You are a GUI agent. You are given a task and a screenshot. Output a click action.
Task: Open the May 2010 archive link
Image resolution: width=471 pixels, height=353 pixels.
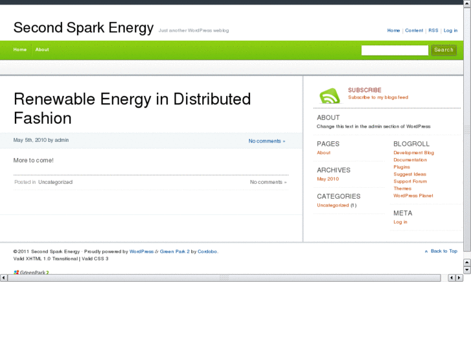coord(328,179)
